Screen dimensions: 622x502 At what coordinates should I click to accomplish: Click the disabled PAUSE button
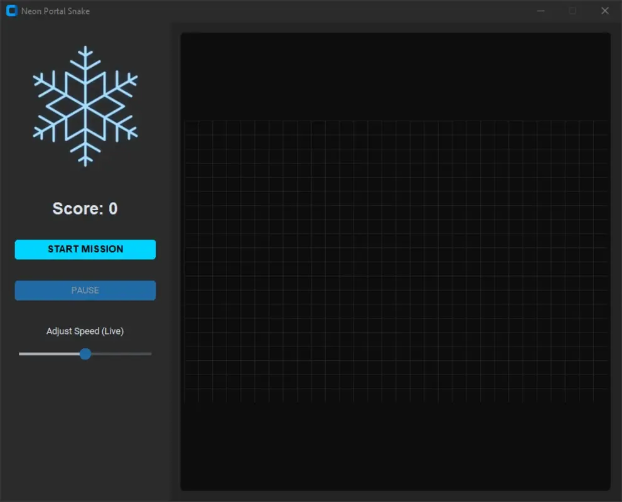click(85, 290)
